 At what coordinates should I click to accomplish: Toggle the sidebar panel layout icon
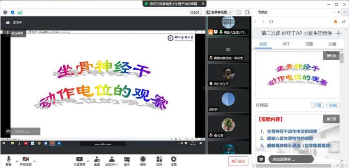[247, 13]
